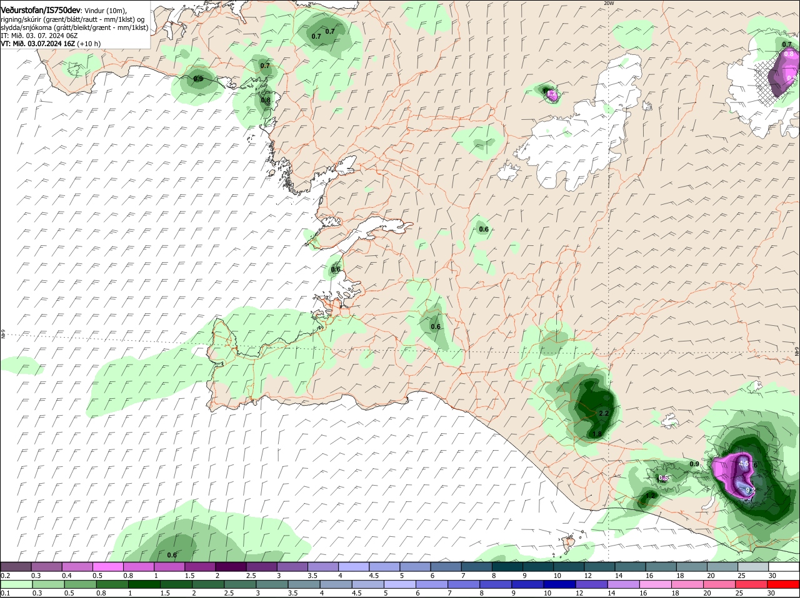The height and width of the screenshot is (598, 800).
Task: Pick the dark navy blue legend swatch
Action: point(559,584)
